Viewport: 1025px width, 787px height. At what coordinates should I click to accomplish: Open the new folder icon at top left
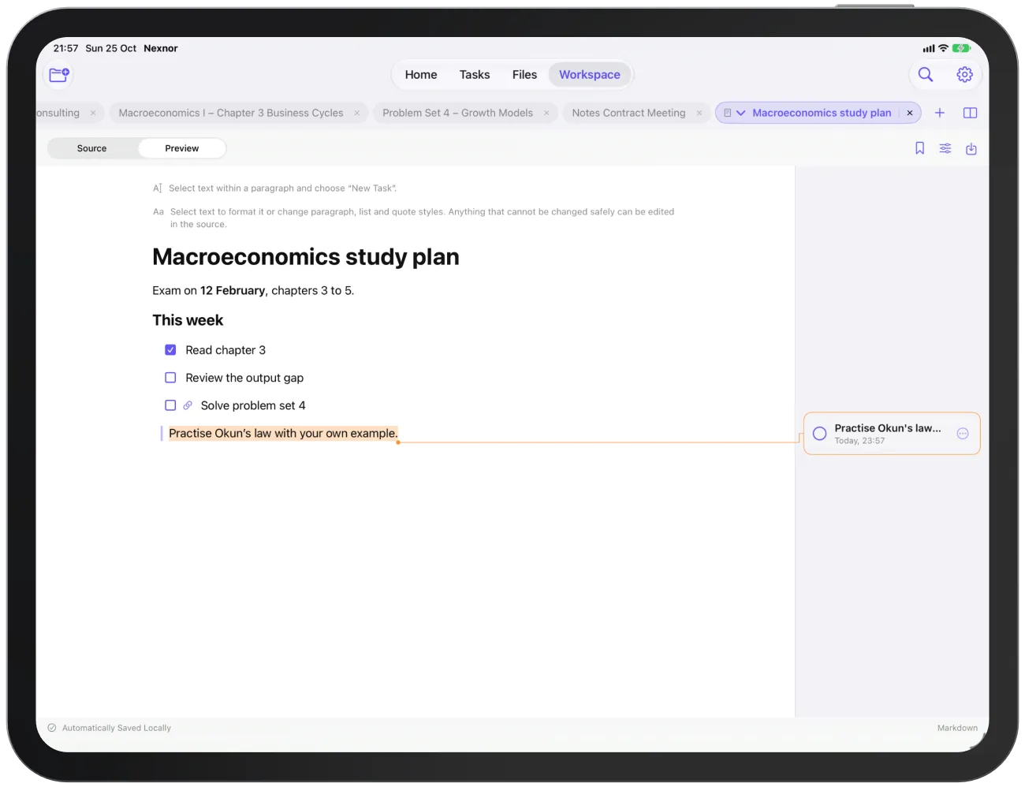point(59,75)
